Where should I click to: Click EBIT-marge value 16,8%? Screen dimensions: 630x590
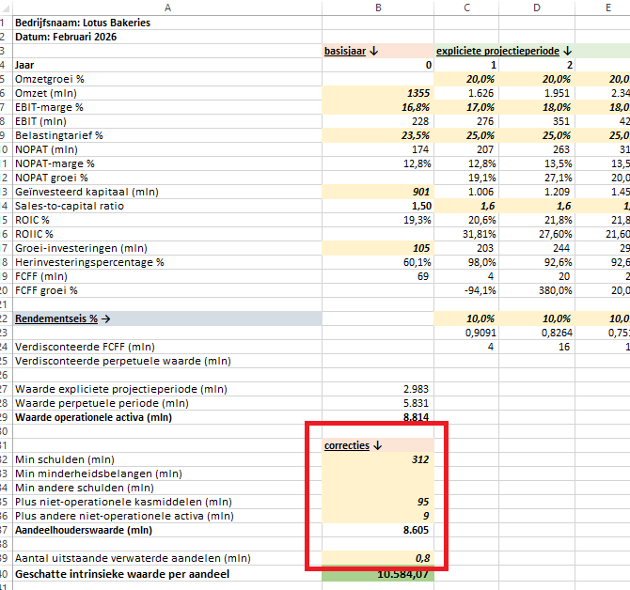click(378, 107)
